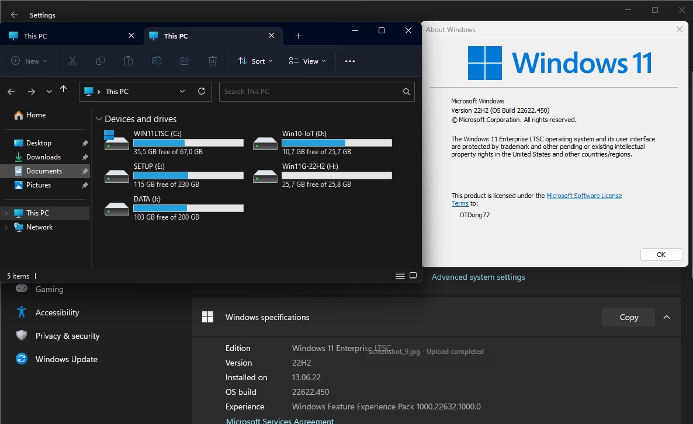The width and height of the screenshot is (693, 424).
Task: Open Advanced system settings link
Action: pyautogui.click(x=478, y=277)
